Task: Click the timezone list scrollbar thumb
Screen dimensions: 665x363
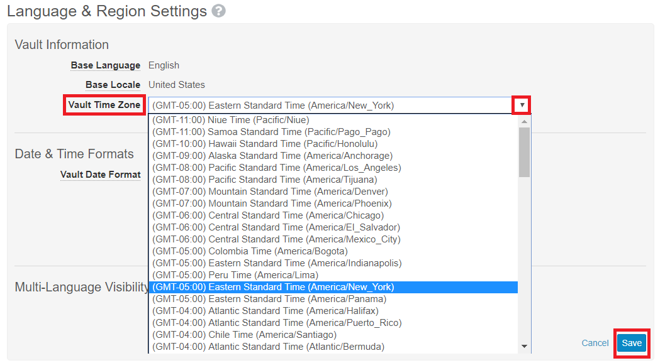Action: pyautogui.click(x=524, y=152)
